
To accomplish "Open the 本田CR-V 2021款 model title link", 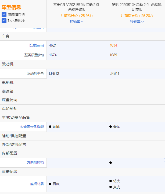I will coord(77,7).
